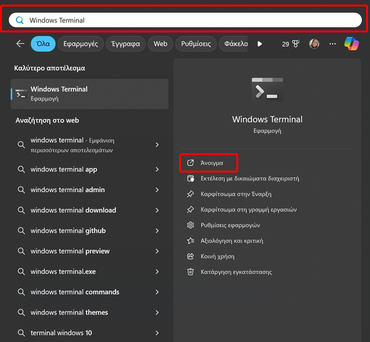The image size is (370, 342).
Task: Expand arrow beside "windows terminal commands"
Action: [x=157, y=292]
